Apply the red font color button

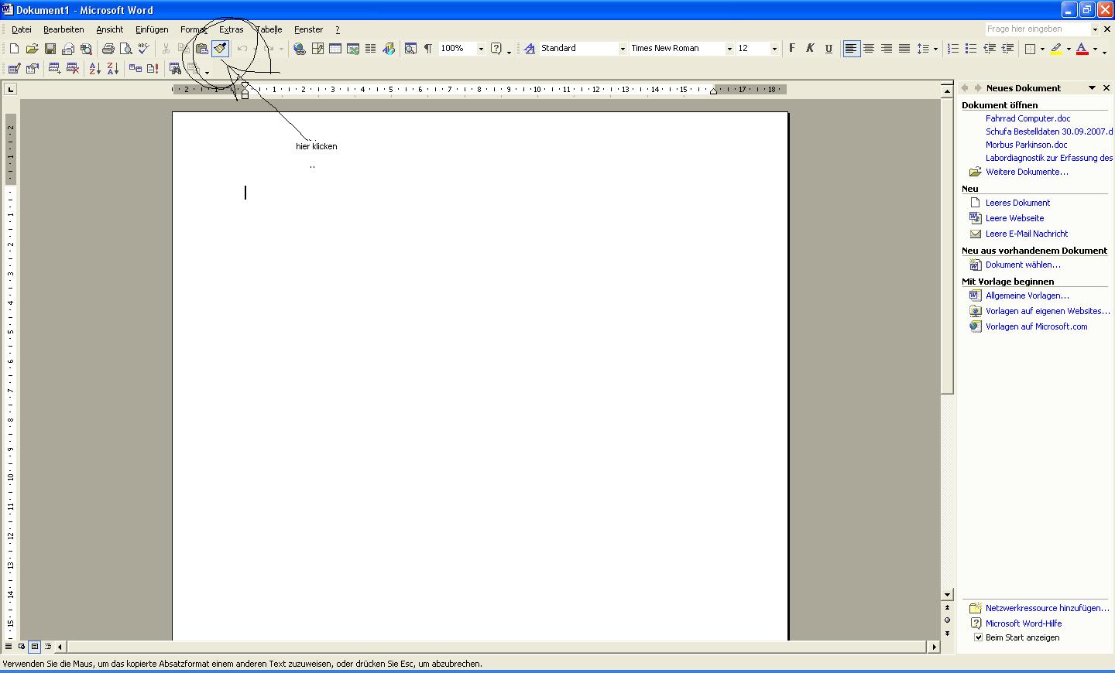[1082, 49]
